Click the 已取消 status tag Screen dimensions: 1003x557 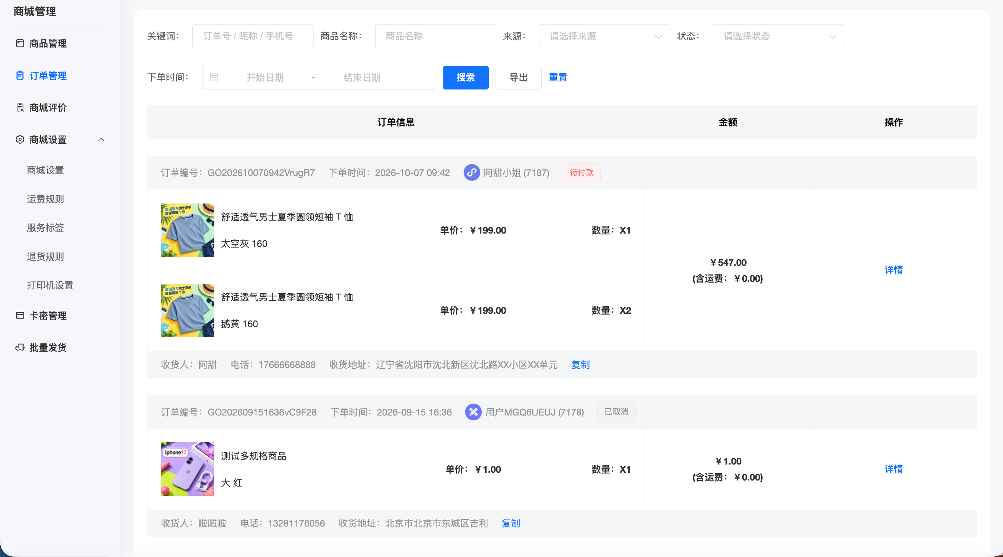616,412
